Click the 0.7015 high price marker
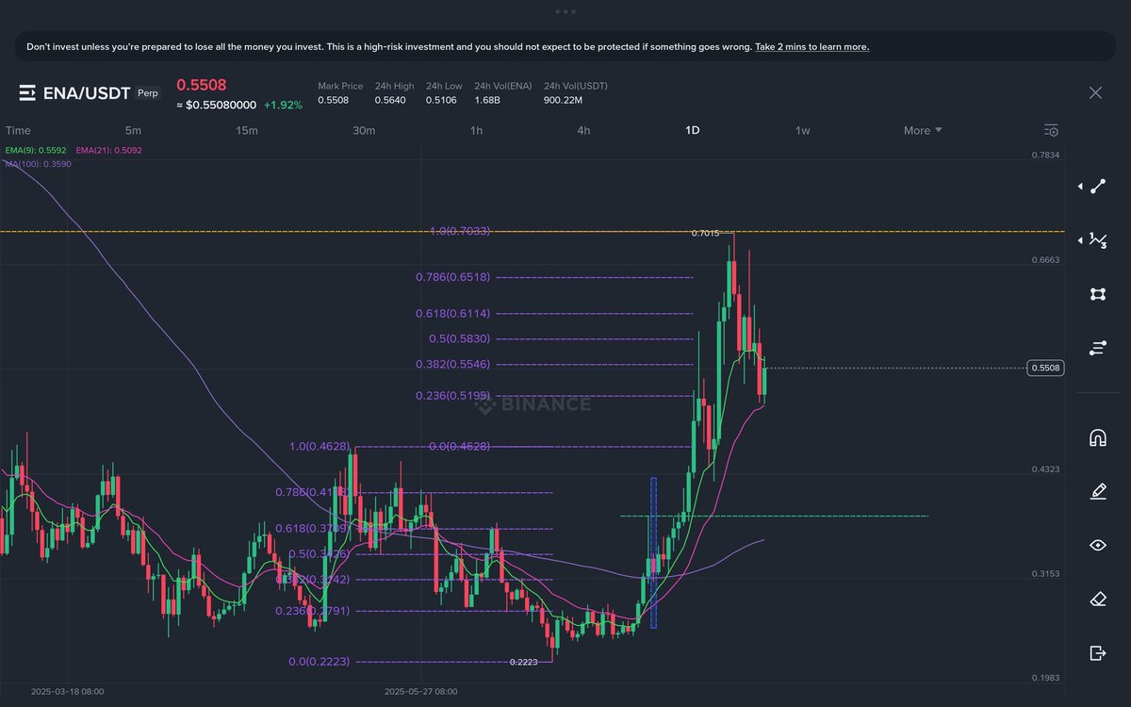Viewport: 1131px width, 707px height. pyautogui.click(x=705, y=233)
